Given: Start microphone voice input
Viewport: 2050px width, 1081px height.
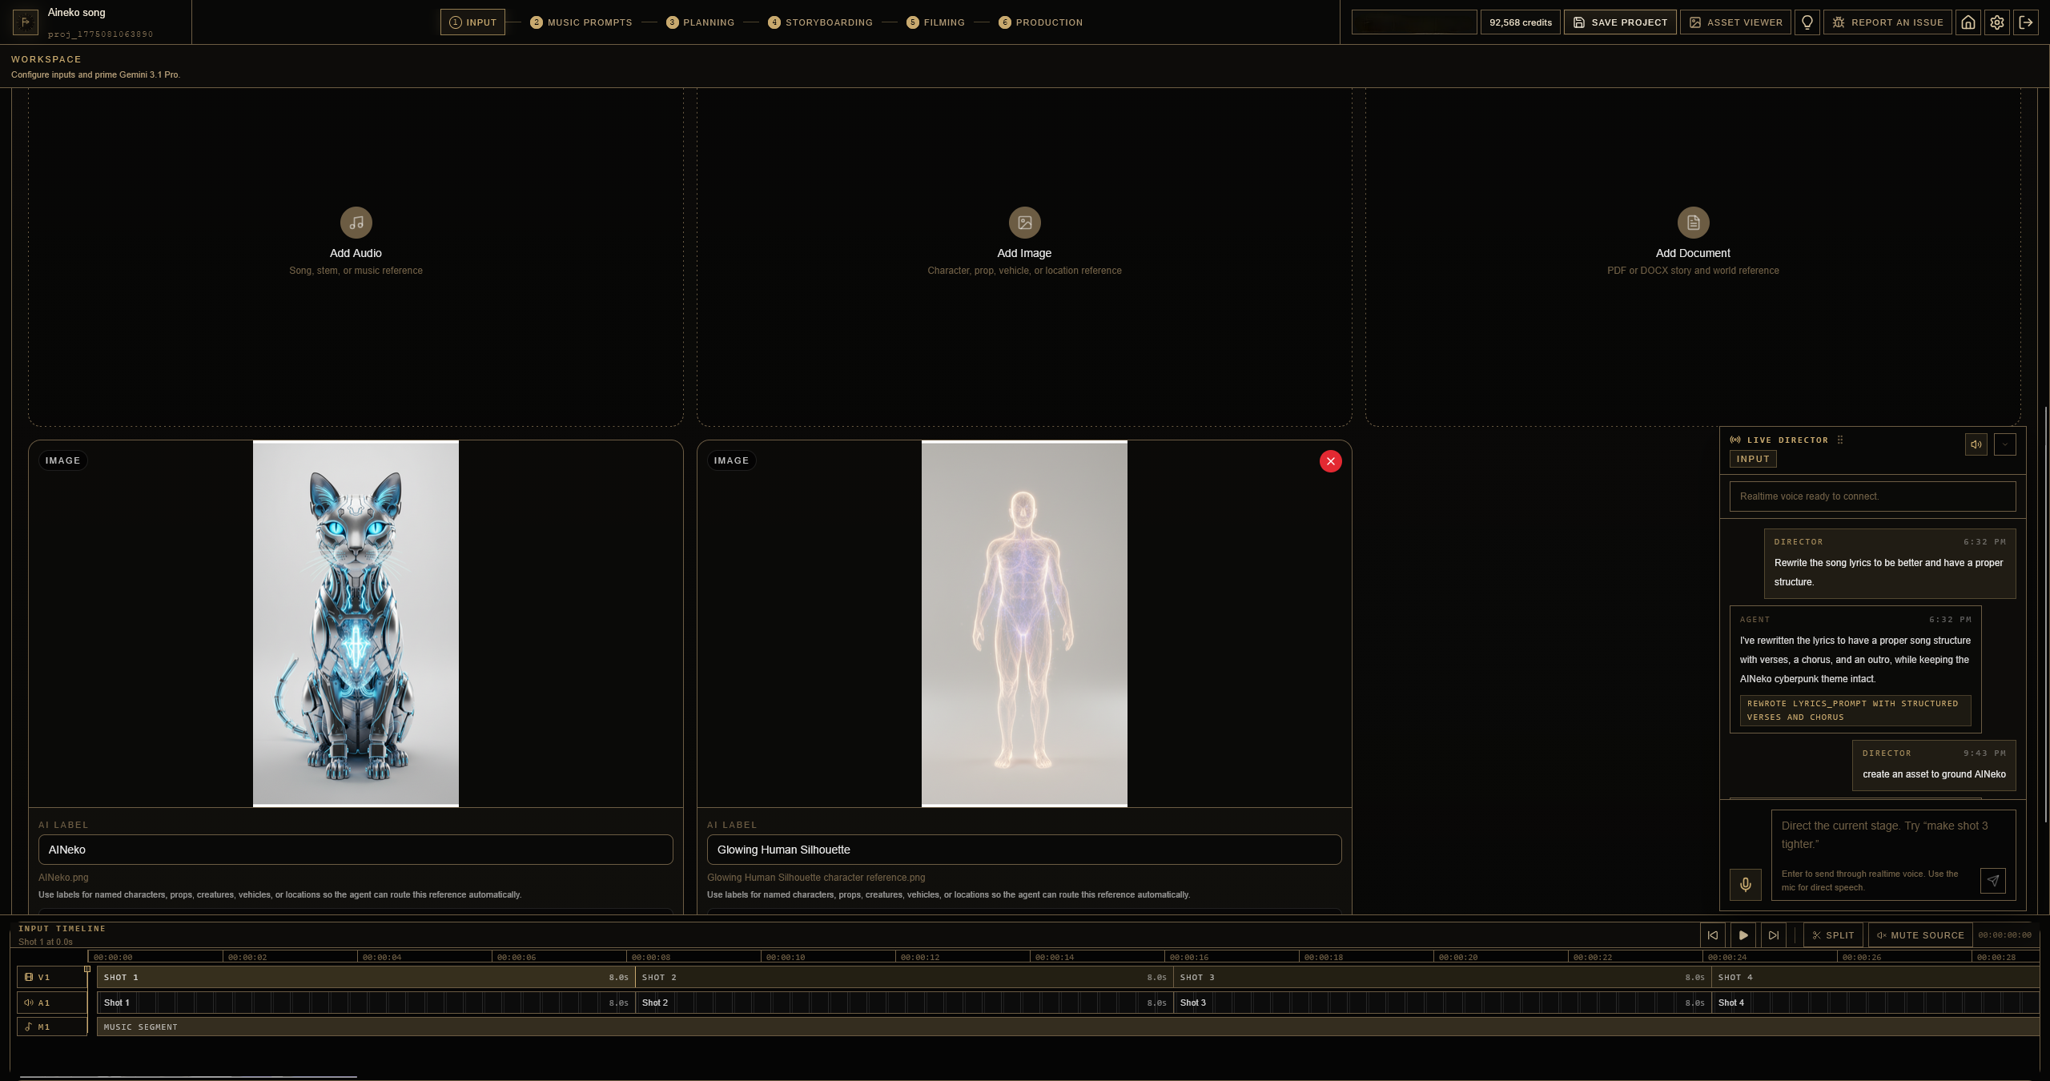Looking at the screenshot, I should (x=1745, y=884).
